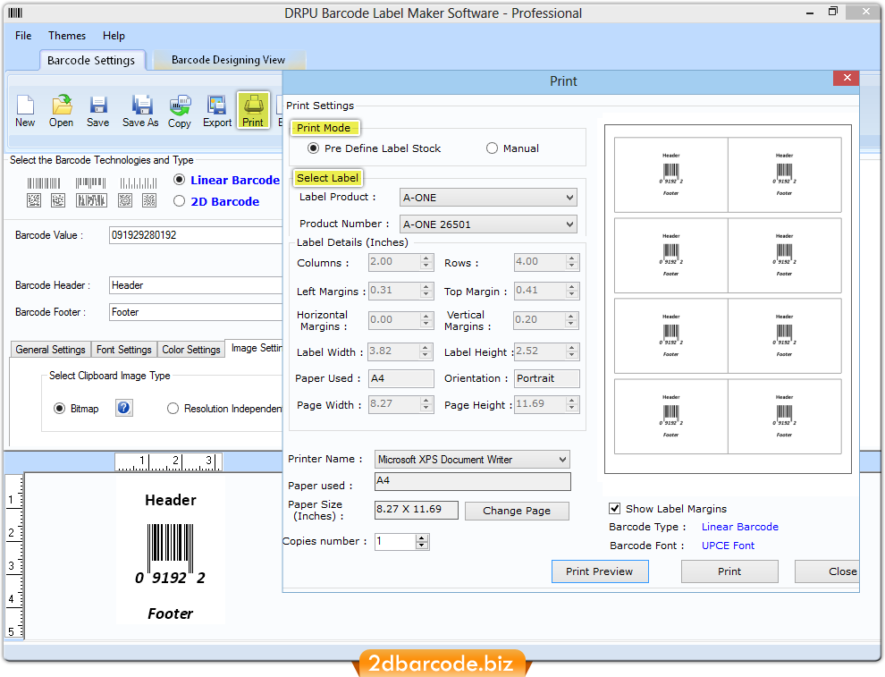Image resolution: width=885 pixels, height=677 pixels.
Task: Minimize the application window
Action: point(809,13)
